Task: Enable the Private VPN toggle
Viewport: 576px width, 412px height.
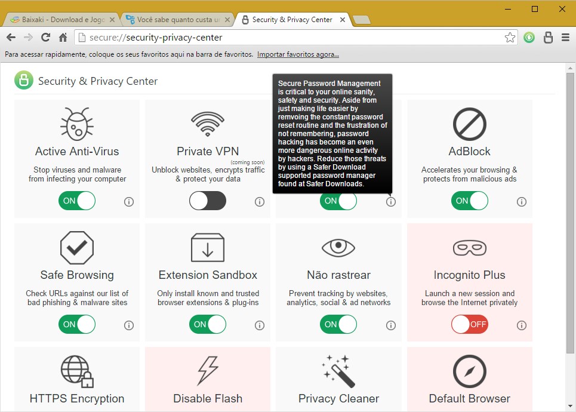Action: pyautogui.click(x=208, y=201)
